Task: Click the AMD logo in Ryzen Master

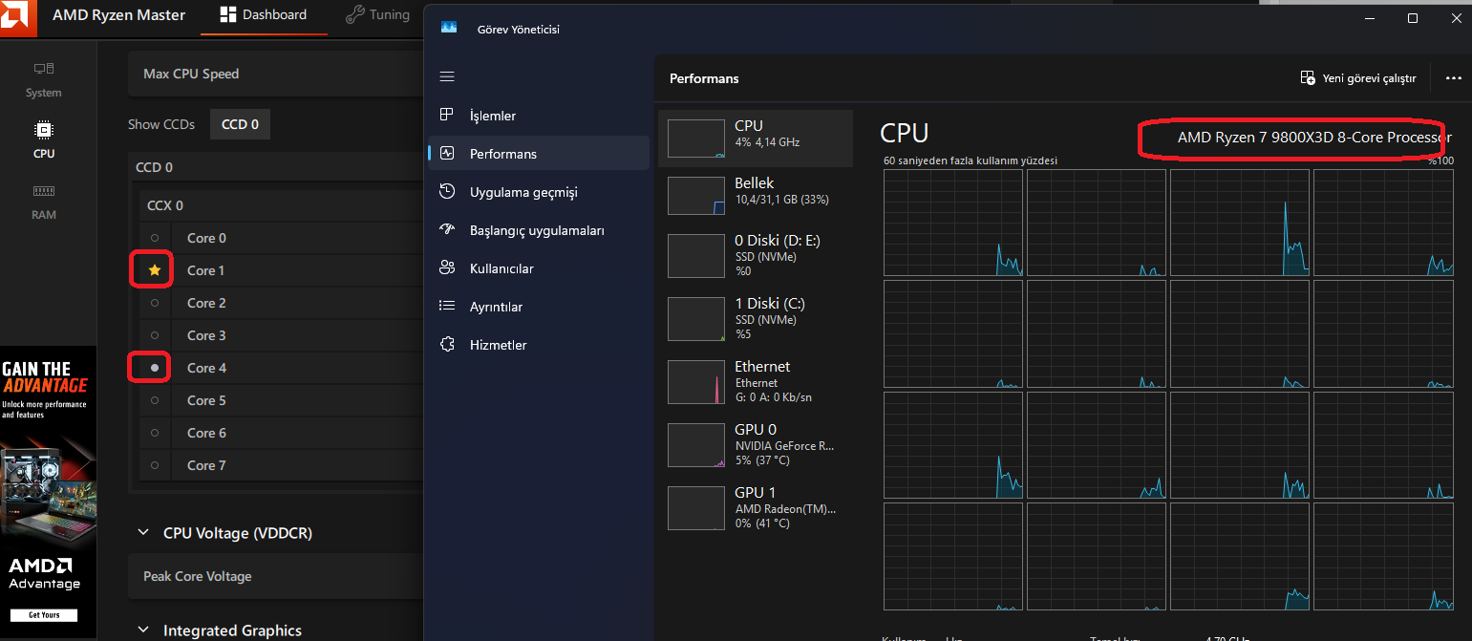Action: coord(18,15)
